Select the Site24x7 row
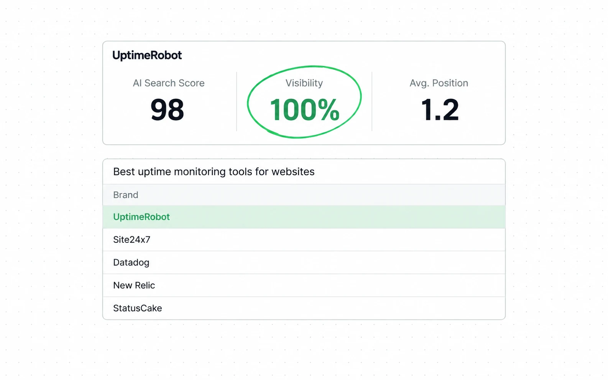 click(304, 240)
